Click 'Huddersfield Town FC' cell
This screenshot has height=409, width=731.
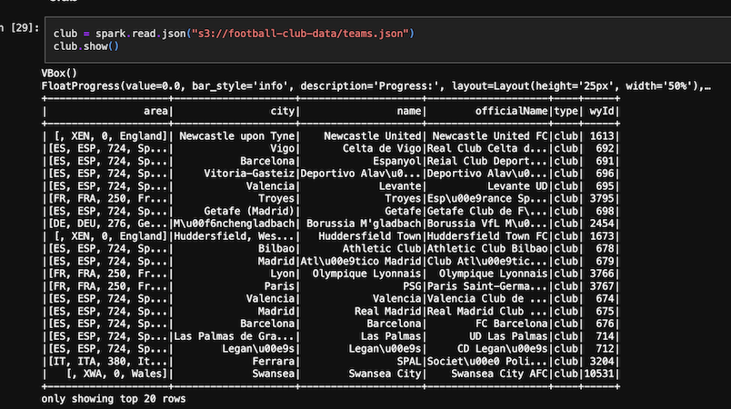click(x=487, y=236)
